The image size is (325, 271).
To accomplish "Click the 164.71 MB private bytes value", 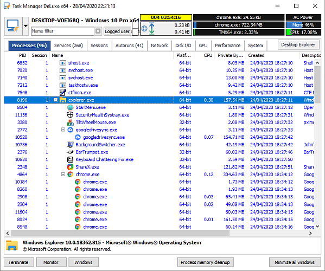I will tap(234, 137).
